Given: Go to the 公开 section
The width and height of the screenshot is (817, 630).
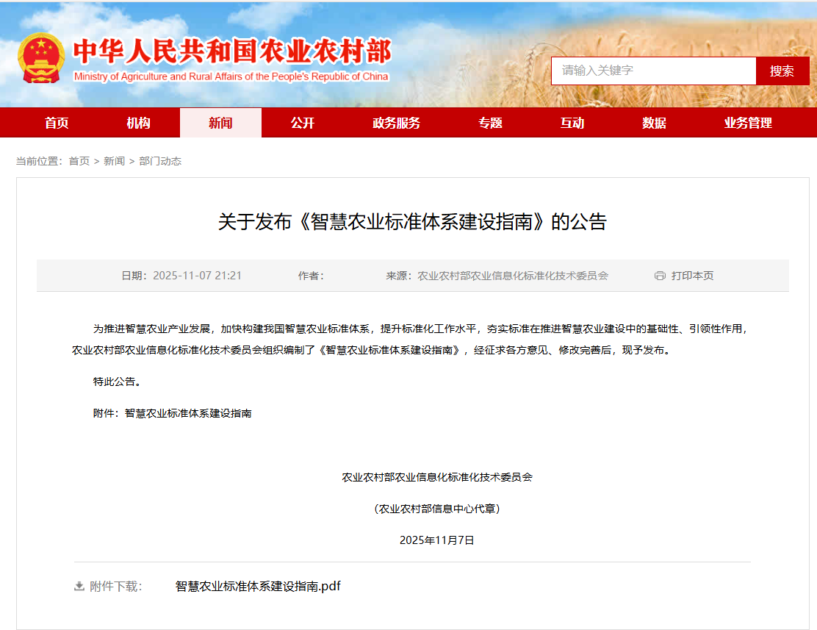Looking at the screenshot, I should (x=302, y=123).
